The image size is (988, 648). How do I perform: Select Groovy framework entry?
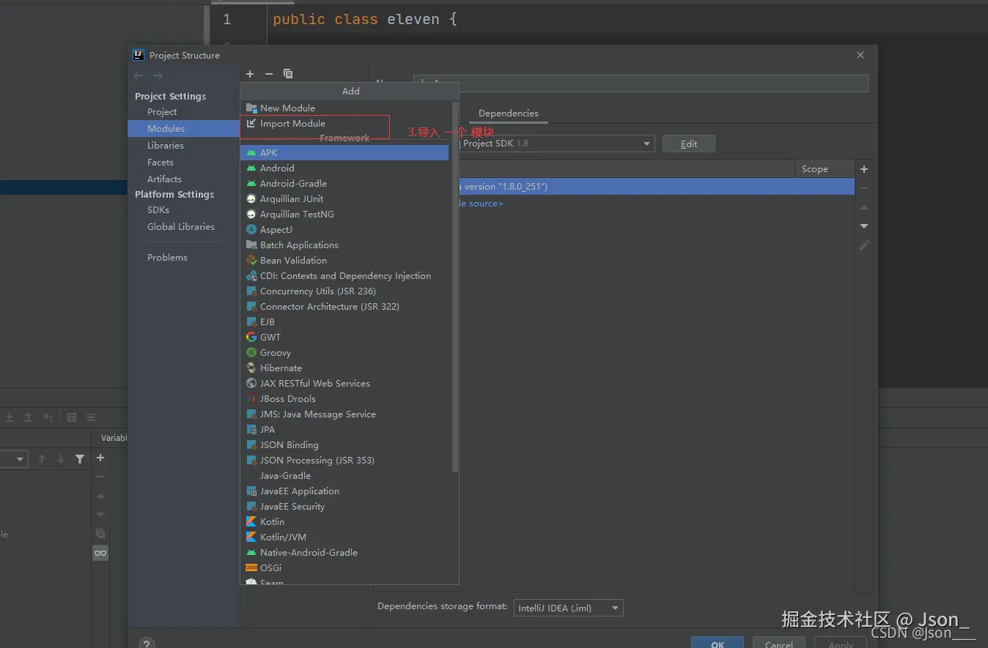click(x=344, y=352)
